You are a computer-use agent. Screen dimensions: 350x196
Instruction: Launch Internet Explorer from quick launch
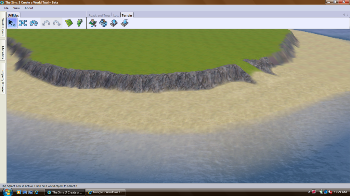pos(36,192)
